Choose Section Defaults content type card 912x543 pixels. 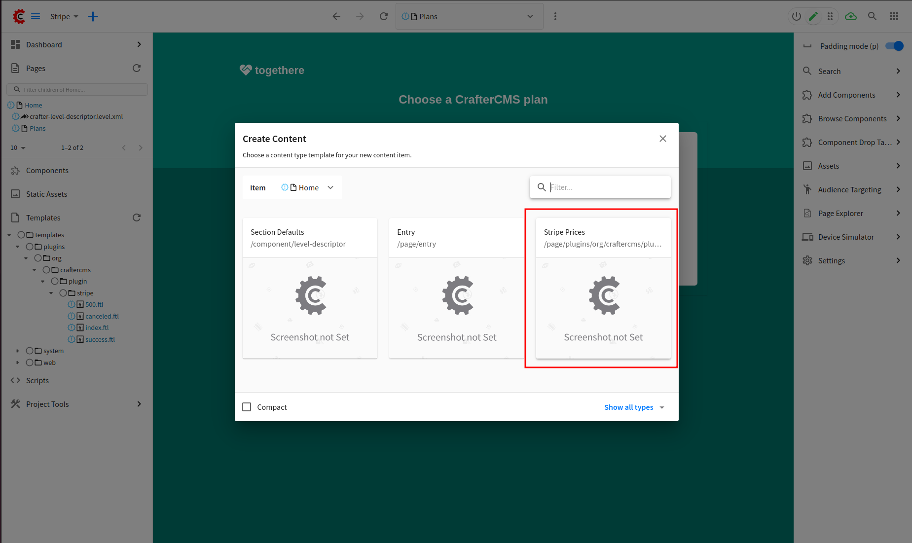pyautogui.click(x=310, y=288)
